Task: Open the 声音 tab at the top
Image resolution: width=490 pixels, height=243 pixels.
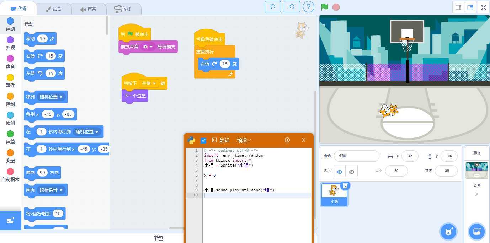Action: [x=89, y=9]
